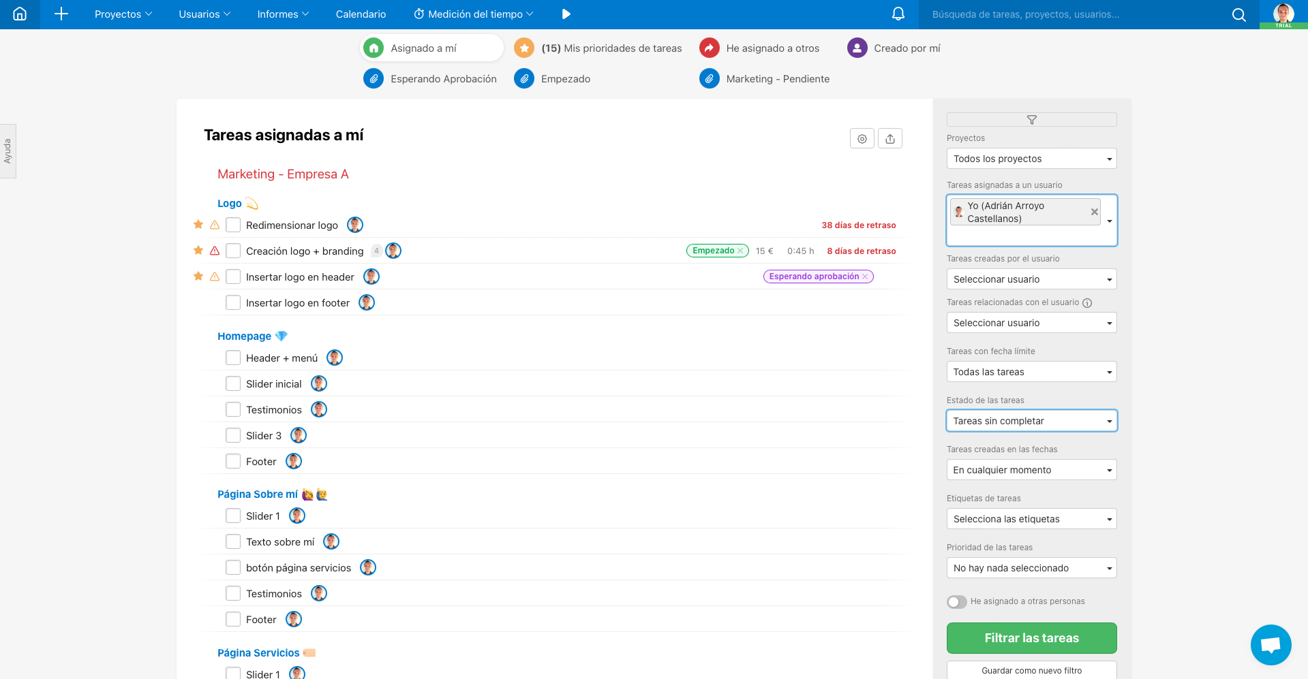Click the Filtrar las tareas button

coord(1031,638)
